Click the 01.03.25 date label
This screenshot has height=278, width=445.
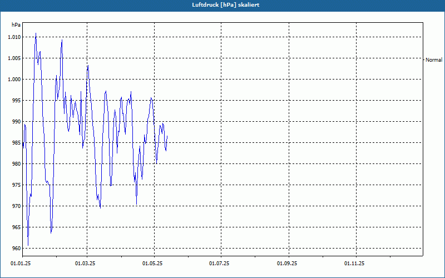[x=85, y=264]
